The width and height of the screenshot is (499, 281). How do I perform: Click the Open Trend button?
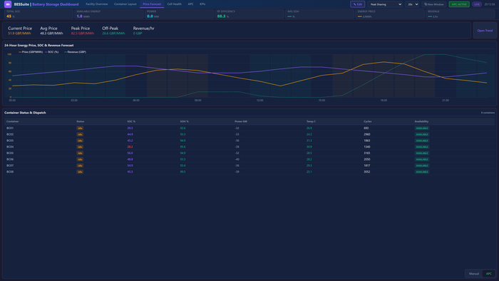pos(485,31)
